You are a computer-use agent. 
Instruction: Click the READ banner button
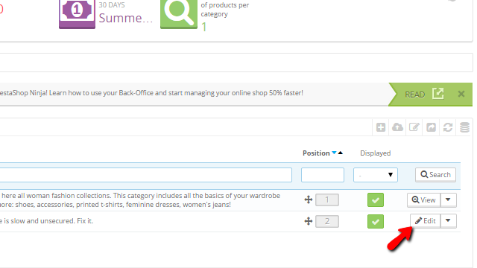(430, 95)
